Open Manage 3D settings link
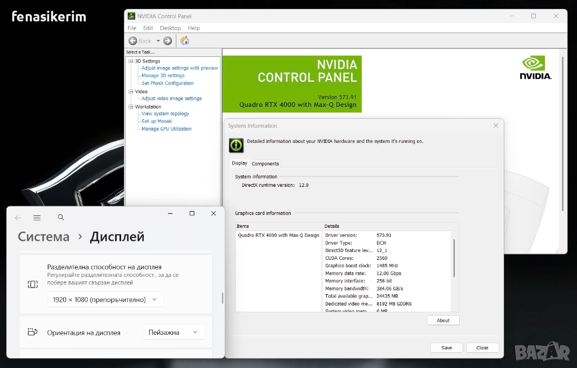Image resolution: width=577 pixels, height=368 pixels. click(163, 75)
